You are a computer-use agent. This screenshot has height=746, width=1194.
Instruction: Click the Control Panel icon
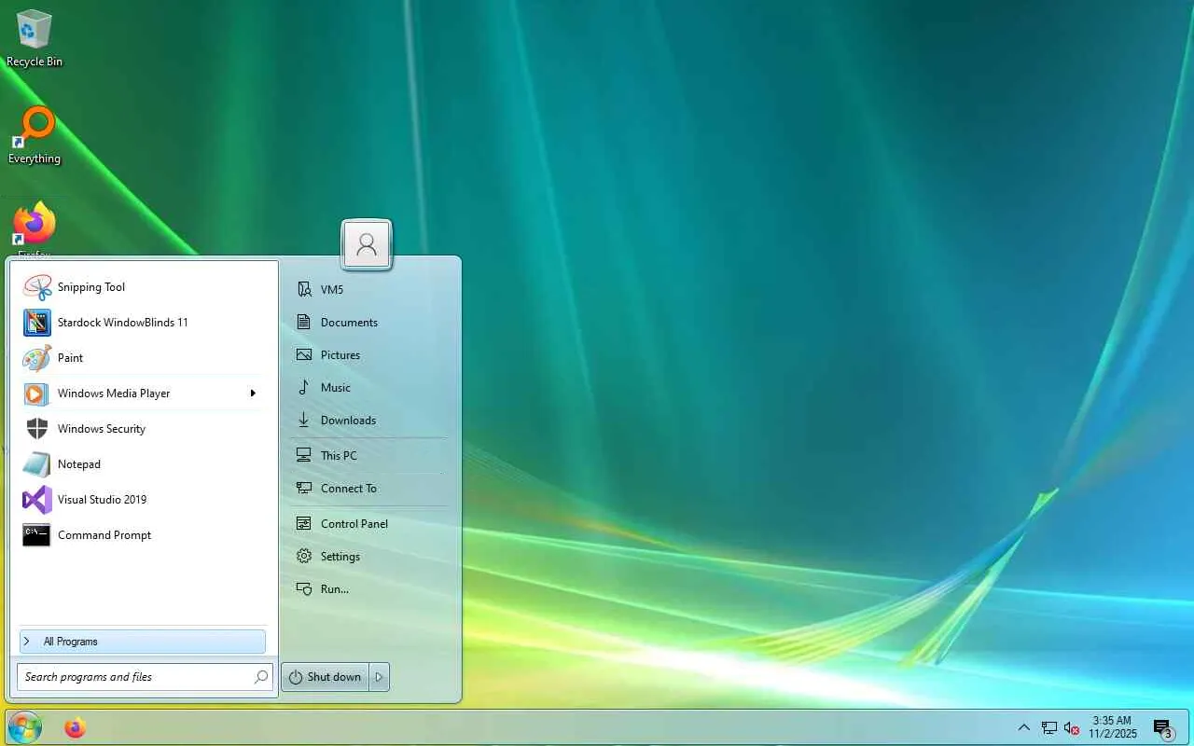(x=303, y=524)
